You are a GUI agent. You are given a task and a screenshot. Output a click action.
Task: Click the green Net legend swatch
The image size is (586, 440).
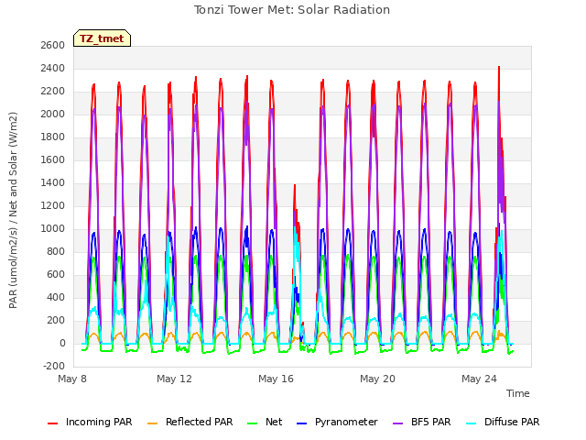[x=253, y=423]
